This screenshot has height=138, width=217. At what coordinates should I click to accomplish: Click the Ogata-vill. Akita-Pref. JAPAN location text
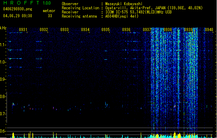(x=154, y=8)
